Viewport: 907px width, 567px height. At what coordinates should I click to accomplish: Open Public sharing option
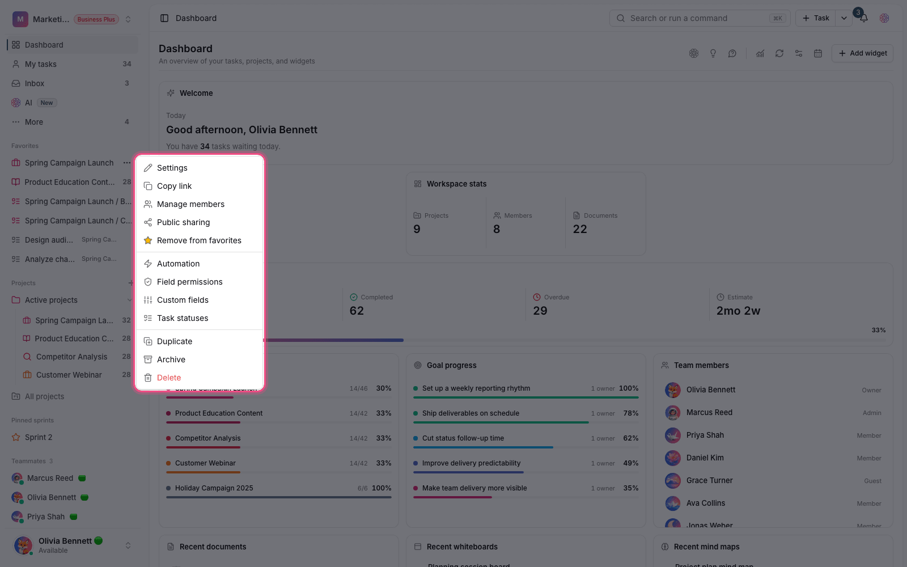(200, 222)
